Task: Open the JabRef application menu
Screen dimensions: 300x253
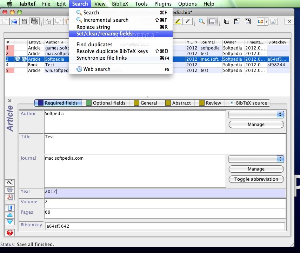Action: (27, 4)
